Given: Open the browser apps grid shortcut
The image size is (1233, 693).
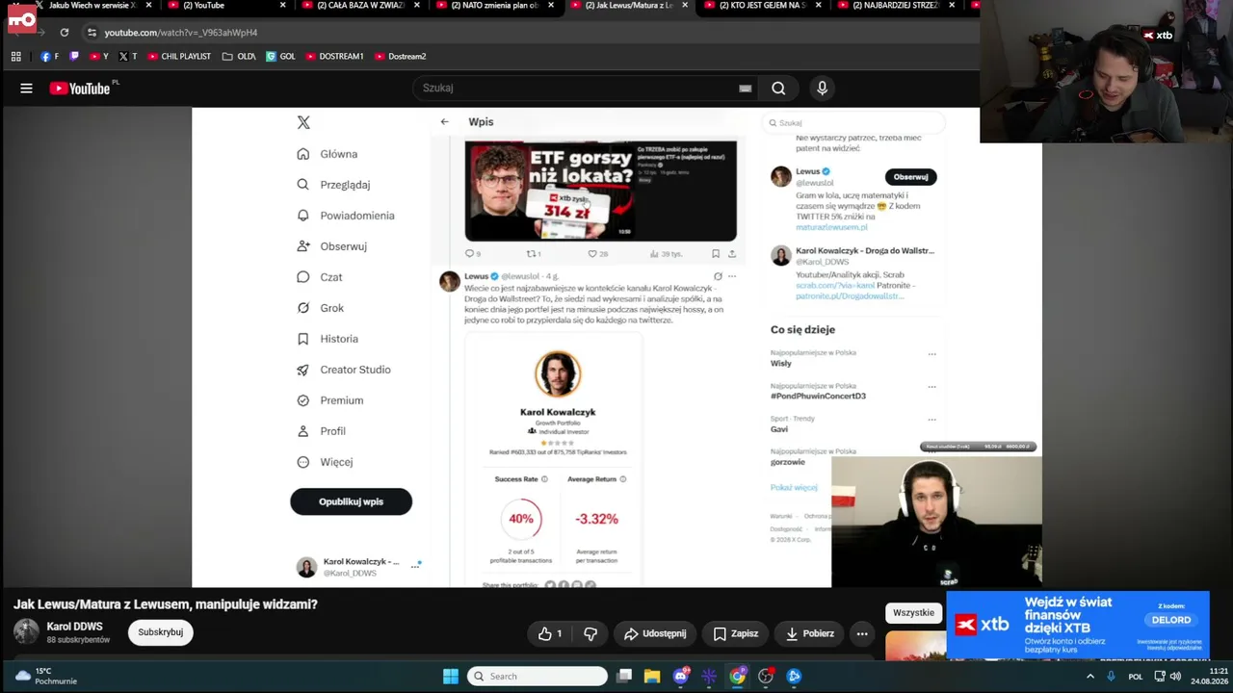Looking at the screenshot, I should (x=16, y=57).
